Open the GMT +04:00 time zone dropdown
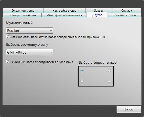The height and width of the screenshot is (117, 144). point(30,52)
